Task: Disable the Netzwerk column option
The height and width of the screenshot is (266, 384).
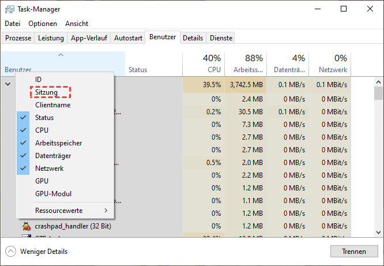Action: (x=49, y=168)
